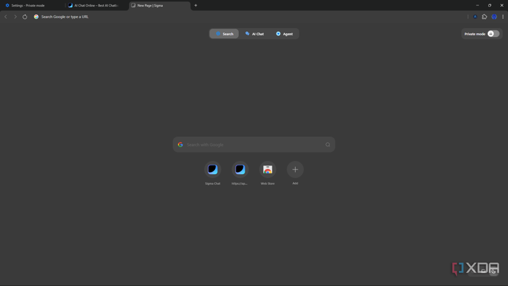
Task: Add a new shortcut tile
Action: (x=295, y=173)
